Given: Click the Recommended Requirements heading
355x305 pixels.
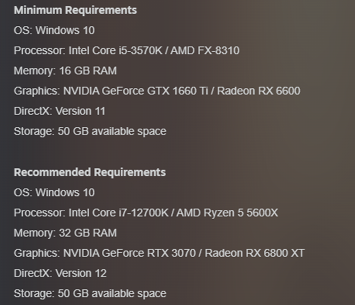Looking at the screenshot, I should (x=90, y=172).
